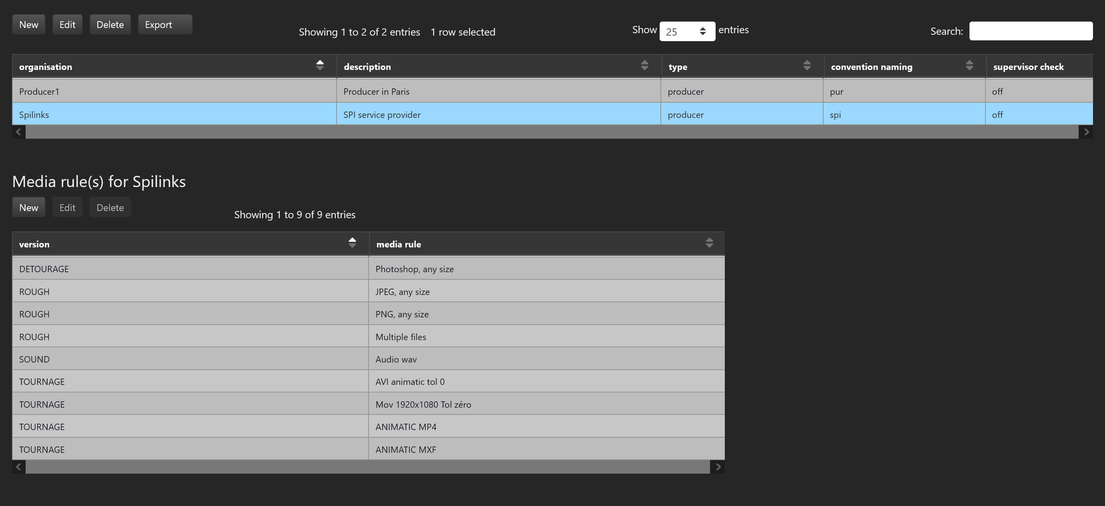Sort by type column arrow icon
Viewport: 1105px width, 506px height.
point(806,65)
